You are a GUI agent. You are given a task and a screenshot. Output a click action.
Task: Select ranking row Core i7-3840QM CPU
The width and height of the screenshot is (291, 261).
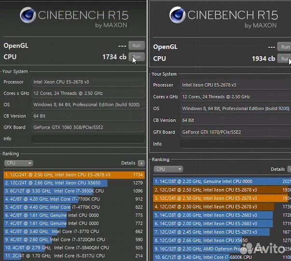click(x=74, y=248)
